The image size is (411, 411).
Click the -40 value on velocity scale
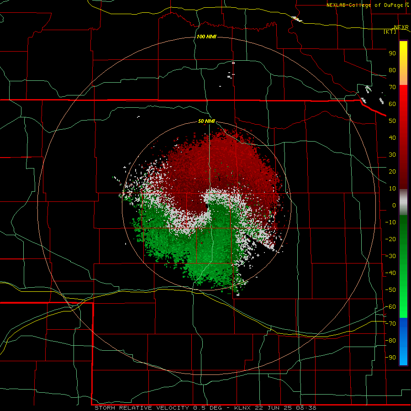point(390,273)
